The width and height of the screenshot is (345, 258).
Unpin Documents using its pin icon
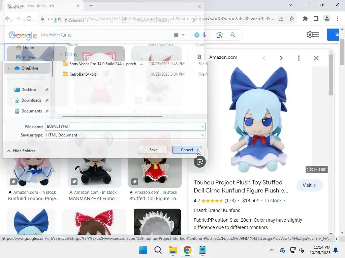tap(46, 111)
